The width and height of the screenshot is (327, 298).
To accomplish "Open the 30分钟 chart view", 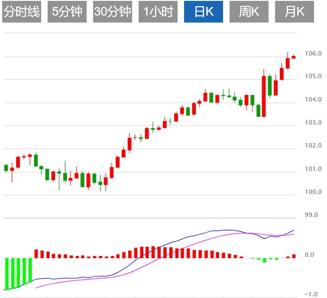I will tap(113, 12).
